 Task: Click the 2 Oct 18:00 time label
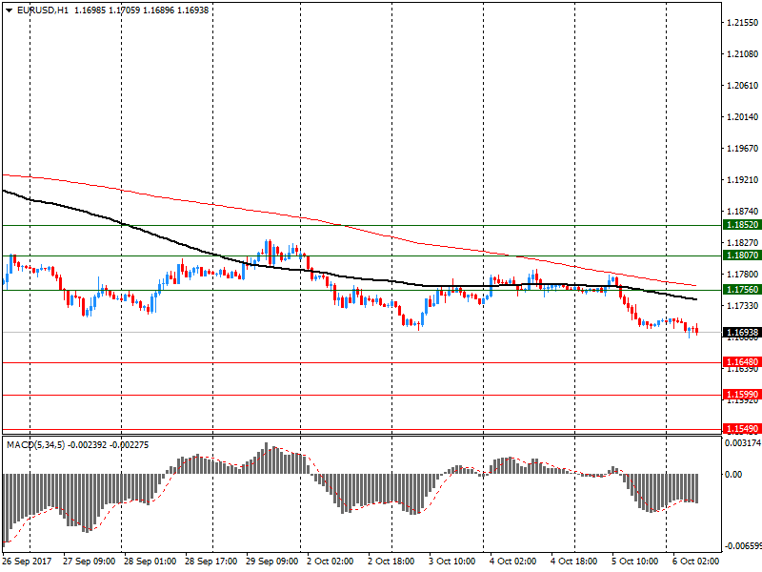tap(391, 562)
